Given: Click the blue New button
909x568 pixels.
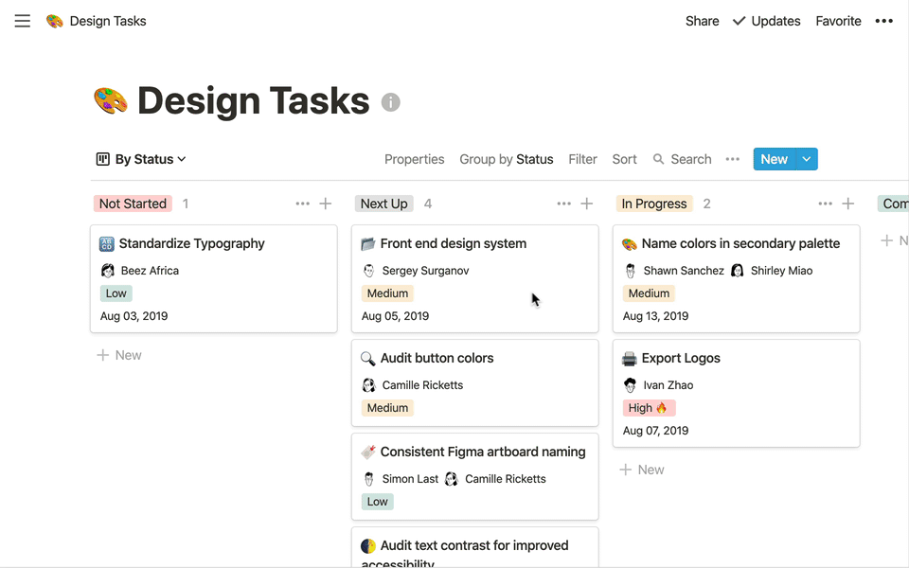Looking at the screenshot, I should pos(774,159).
